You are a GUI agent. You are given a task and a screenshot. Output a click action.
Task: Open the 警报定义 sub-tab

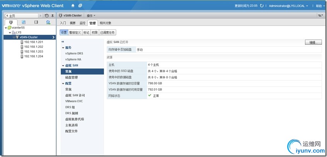pyautogui.click(x=75, y=32)
